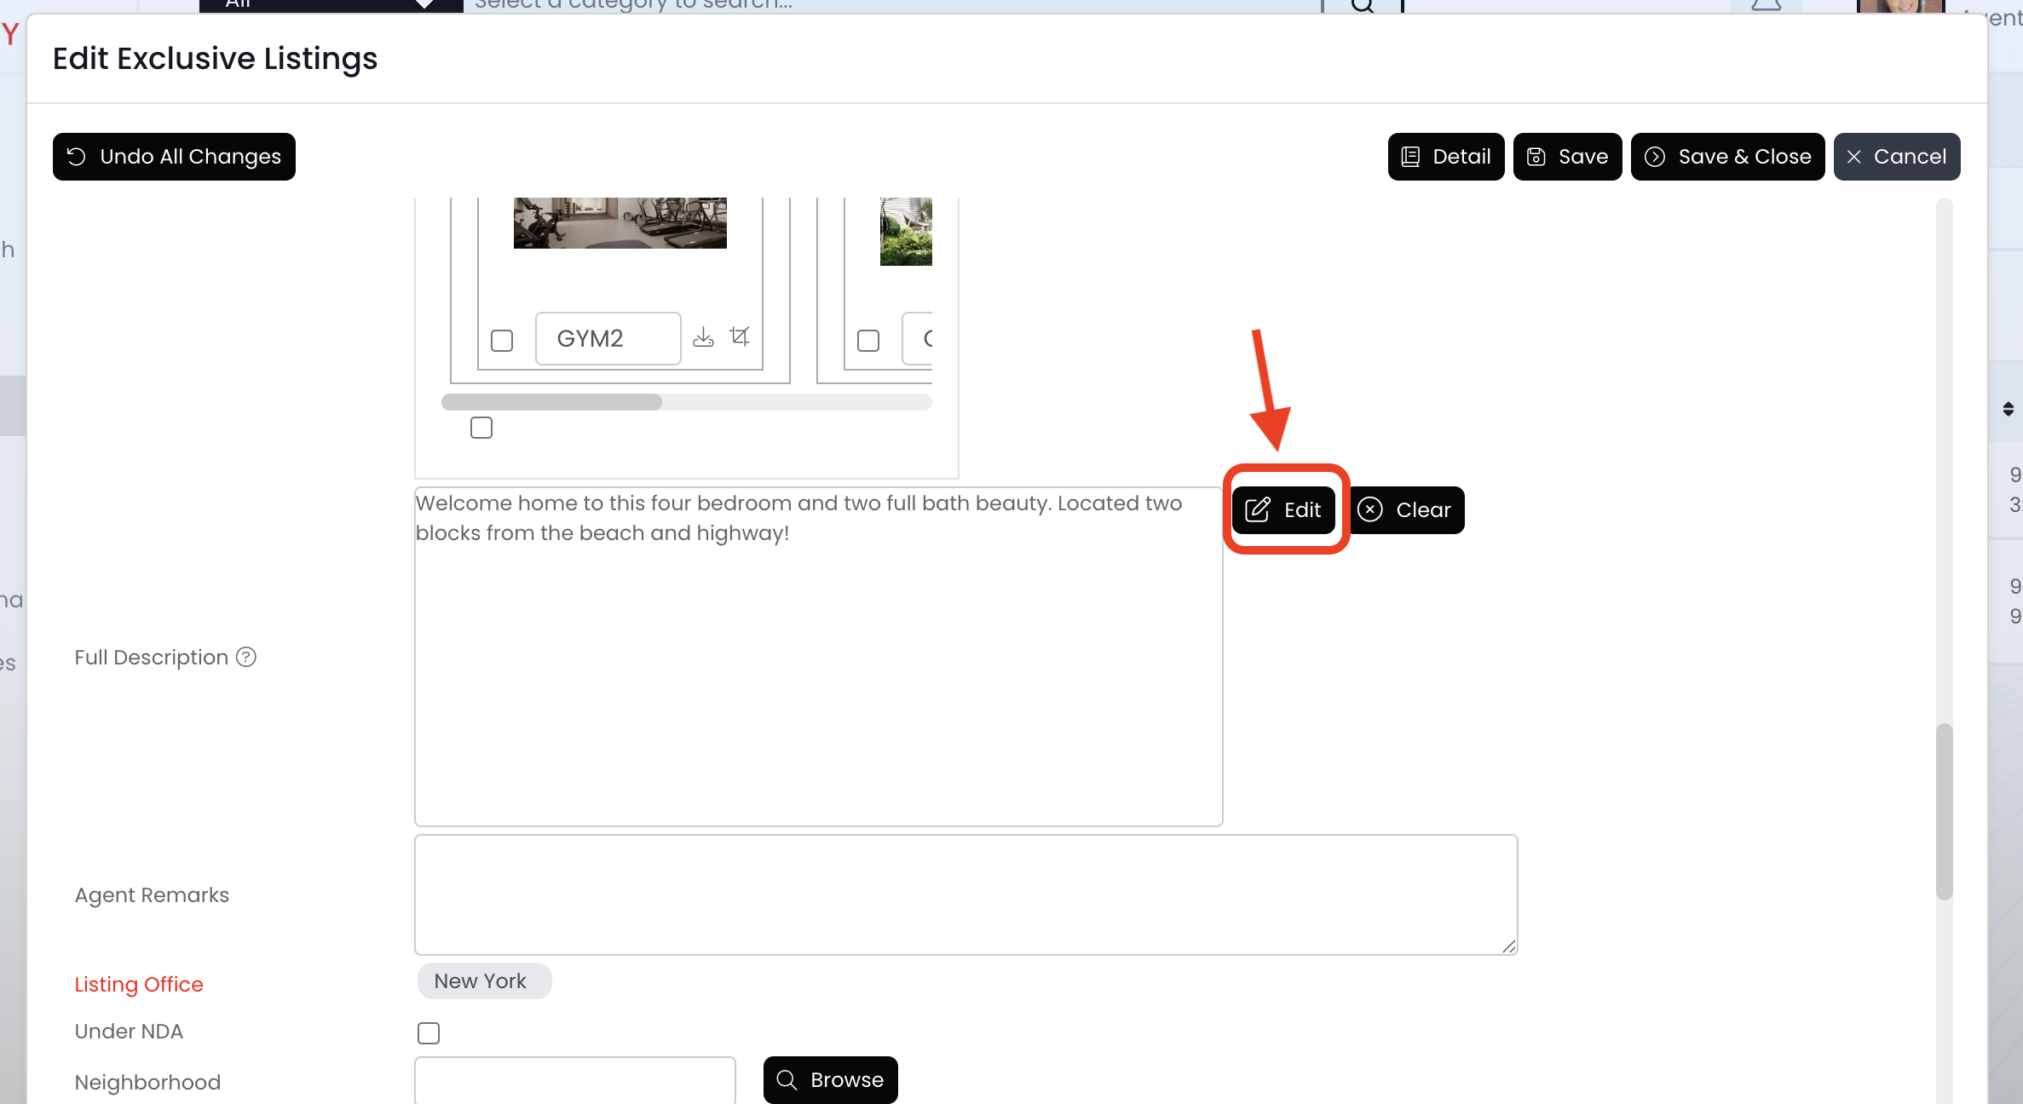2023x1104 pixels.
Task: Click the download icon next to GYM2
Action: [703, 337]
